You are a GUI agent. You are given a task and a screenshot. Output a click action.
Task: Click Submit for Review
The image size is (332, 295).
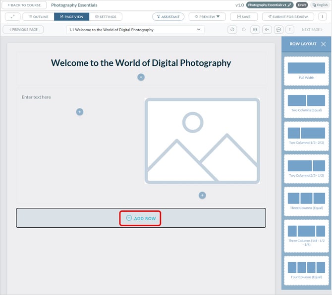(288, 16)
